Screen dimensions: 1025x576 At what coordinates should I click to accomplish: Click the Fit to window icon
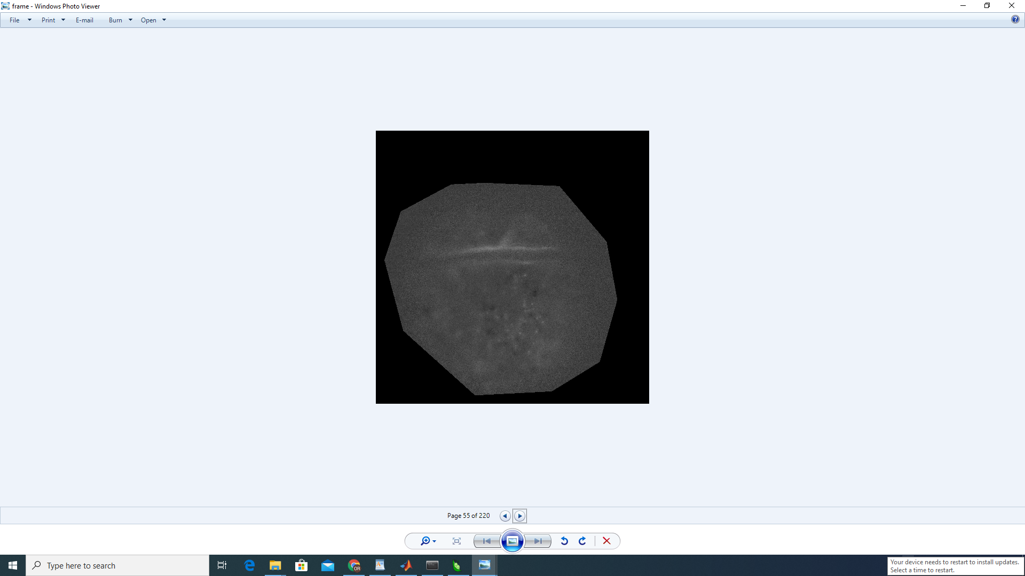click(456, 541)
